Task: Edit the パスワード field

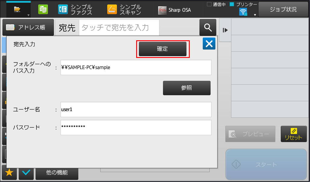Action: click(x=136, y=128)
